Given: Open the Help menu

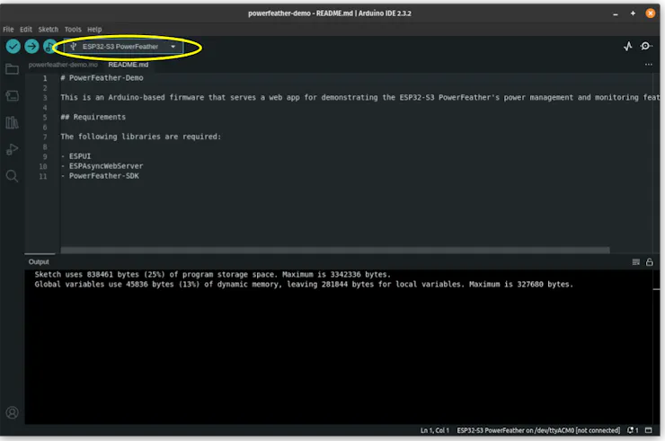Looking at the screenshot, I should click(x=94, y=30).
